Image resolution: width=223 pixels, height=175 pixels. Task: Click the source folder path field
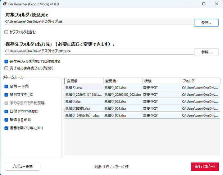99,22
